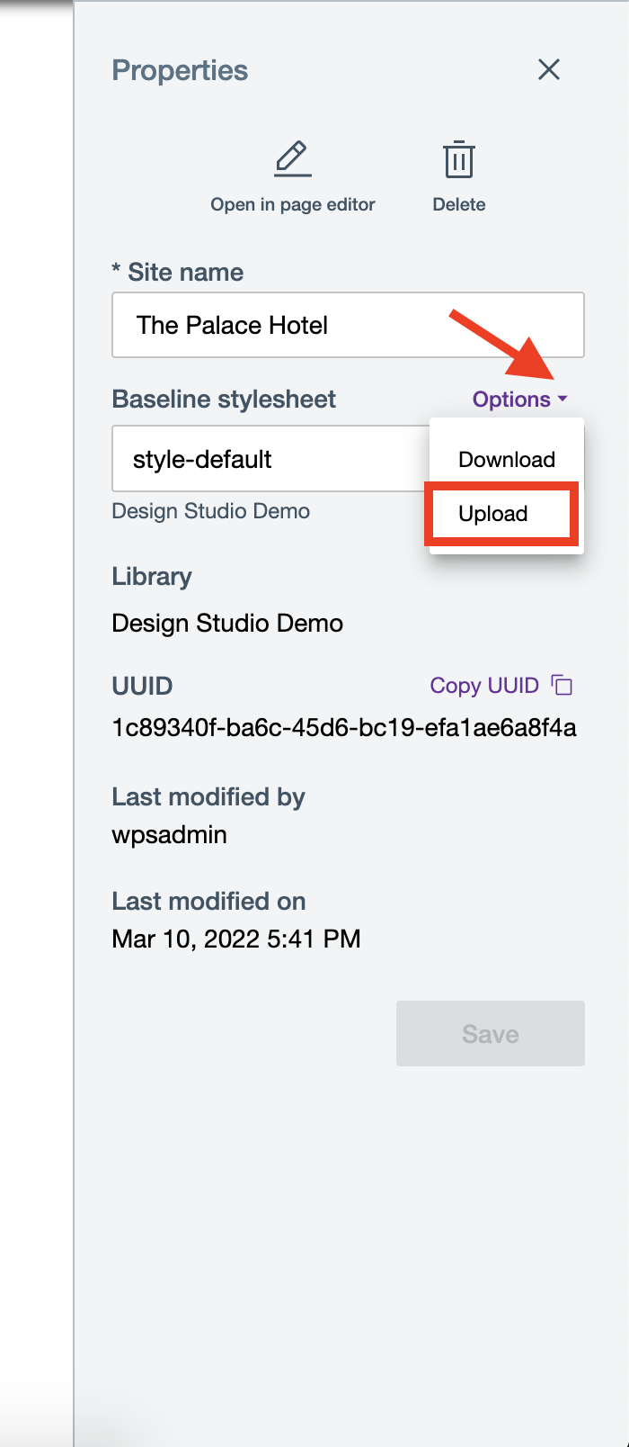Choose Download from the Options menu
This screenshot has width=629, height=1447.
[506, 459]
